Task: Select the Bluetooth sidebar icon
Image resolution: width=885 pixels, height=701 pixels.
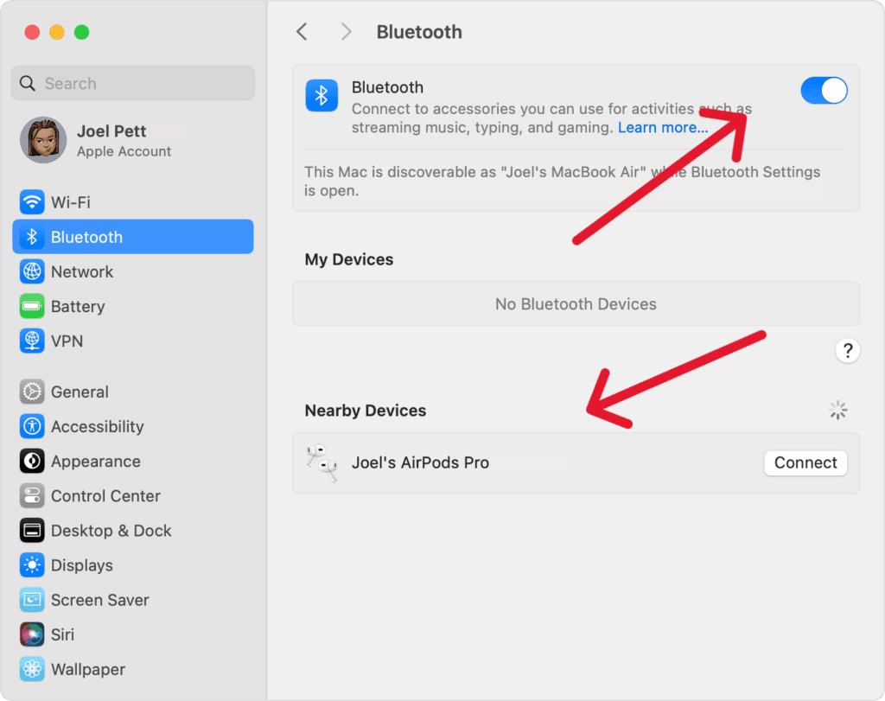Action: tap(32, 237)
